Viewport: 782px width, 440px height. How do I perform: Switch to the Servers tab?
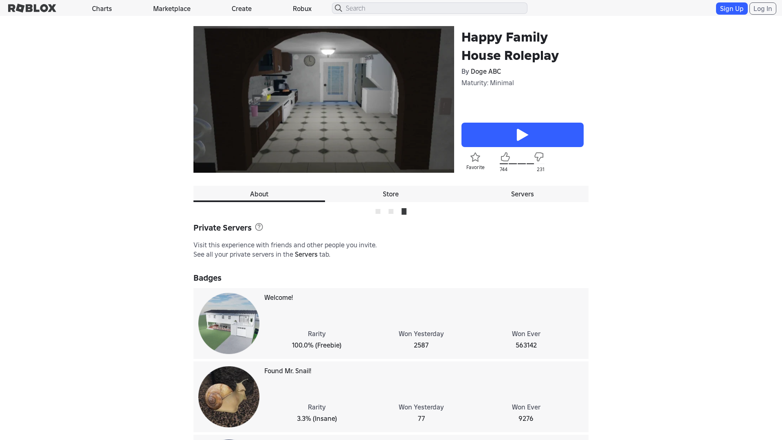(x=523, y=194)
